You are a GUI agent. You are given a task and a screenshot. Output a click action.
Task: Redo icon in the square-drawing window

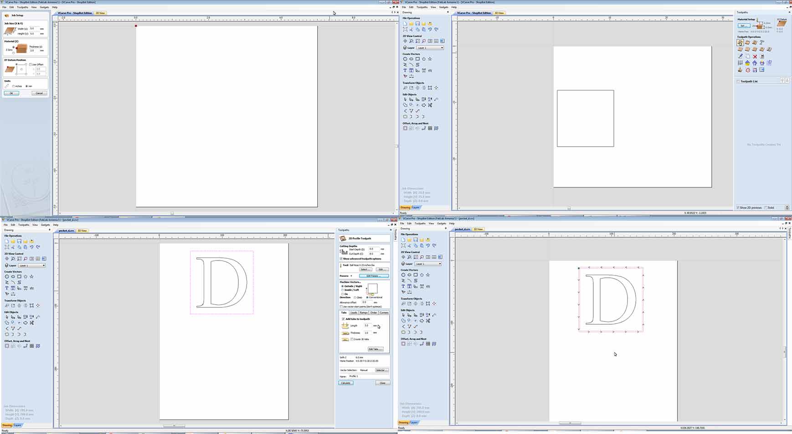click(436, 30)
